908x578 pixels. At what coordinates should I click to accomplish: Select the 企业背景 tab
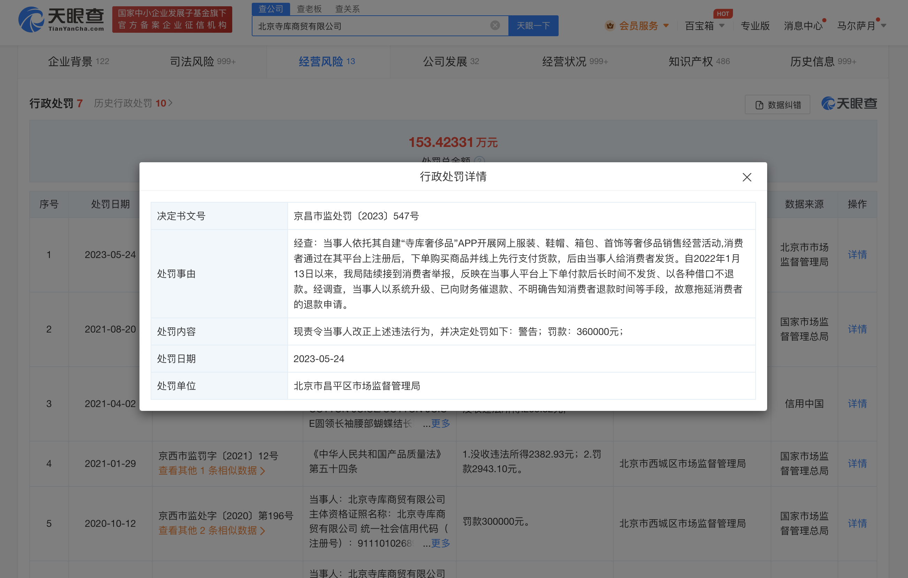(78, 61)
